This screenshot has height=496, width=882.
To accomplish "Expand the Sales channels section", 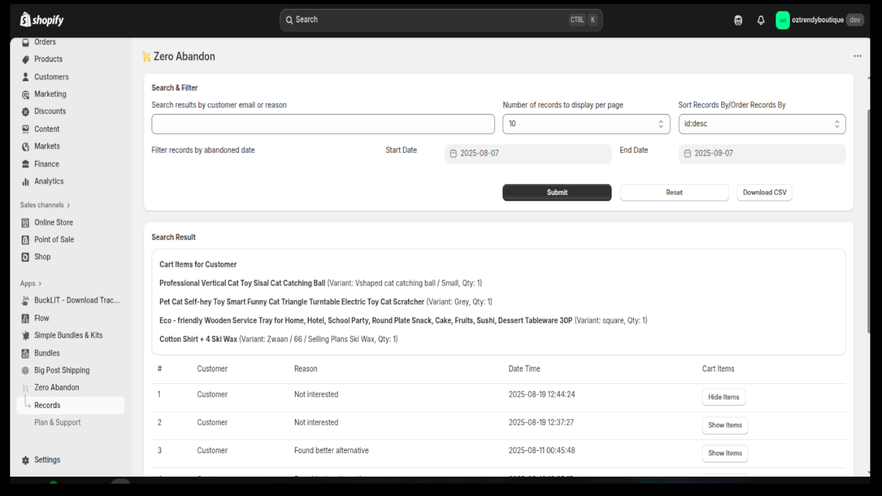I will click(45, 205).
